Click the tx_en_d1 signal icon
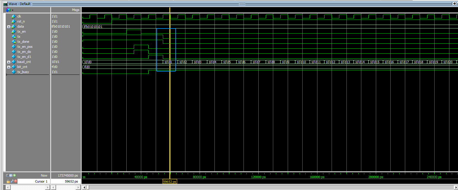 13,57
